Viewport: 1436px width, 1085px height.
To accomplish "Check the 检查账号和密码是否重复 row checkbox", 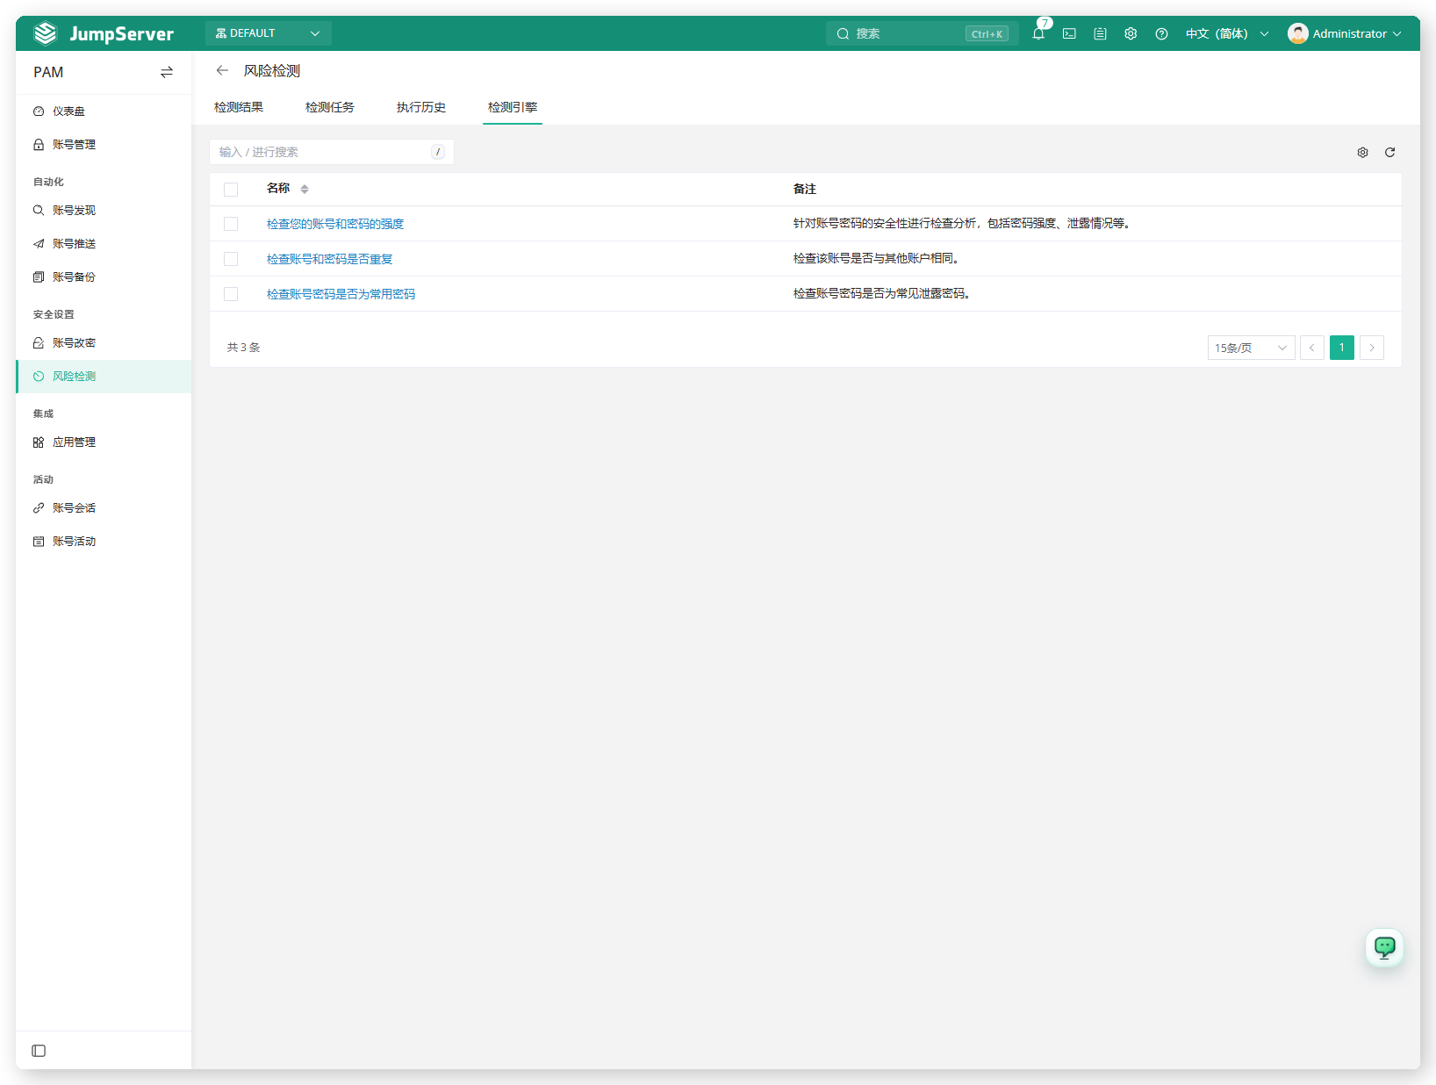I will point(231,259).
